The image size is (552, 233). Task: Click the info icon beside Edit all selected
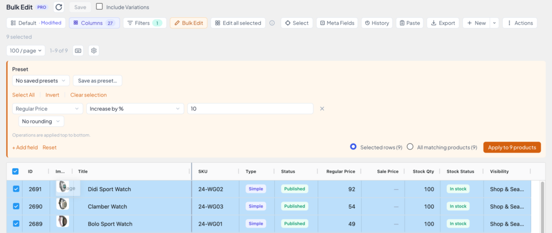[x=272, y=23]
